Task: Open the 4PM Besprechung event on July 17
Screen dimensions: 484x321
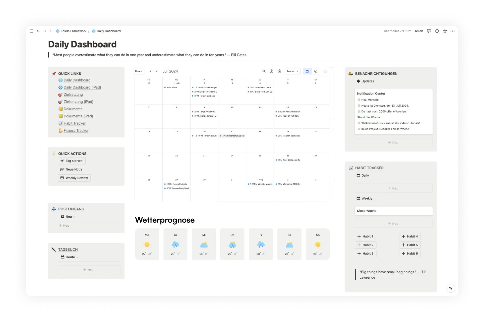Action: click(232, 136)
